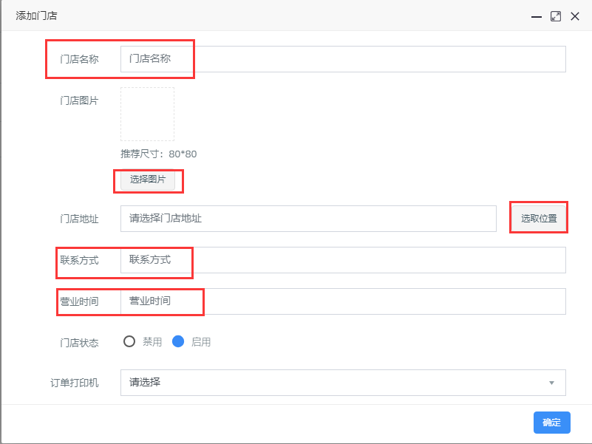Click the blue 确定 button
The height and width of the screenshot is (444, 592).
tap(551, 423)
